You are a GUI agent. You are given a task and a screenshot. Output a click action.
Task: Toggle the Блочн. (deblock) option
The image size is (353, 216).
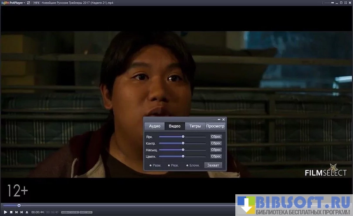(187, 166)
